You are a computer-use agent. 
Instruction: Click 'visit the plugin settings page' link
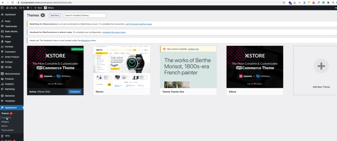(x=139, y=24)
